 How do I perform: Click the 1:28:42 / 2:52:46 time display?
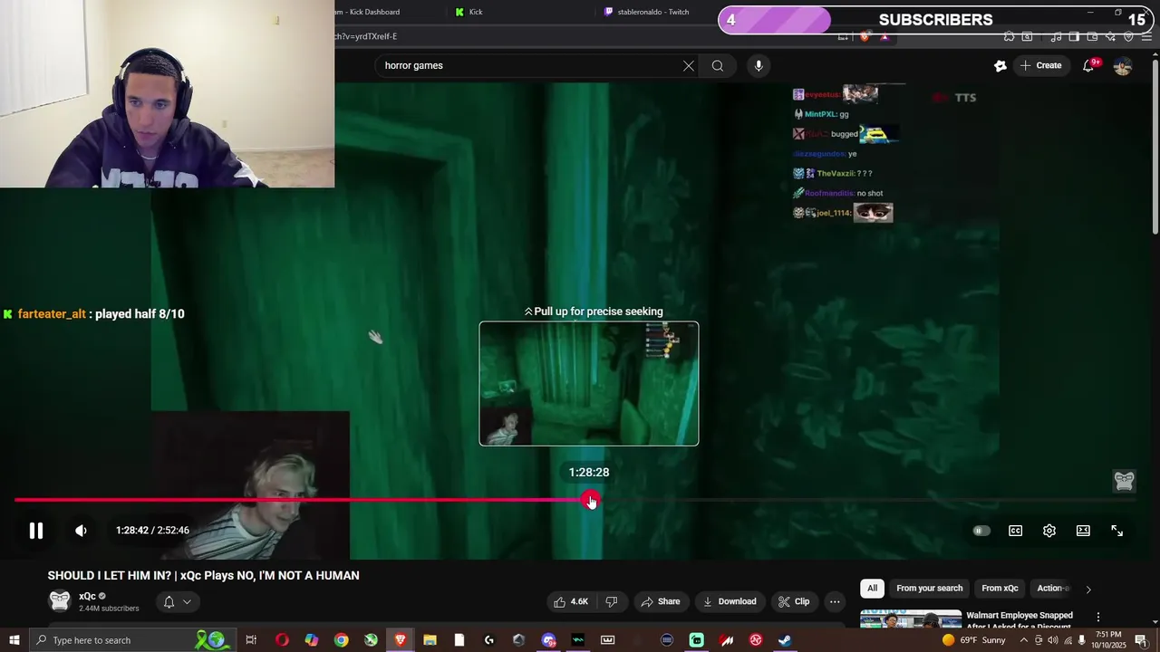(x=152, y=531)
